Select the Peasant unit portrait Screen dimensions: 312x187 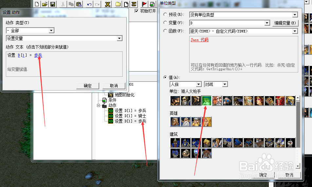[175, 101]
